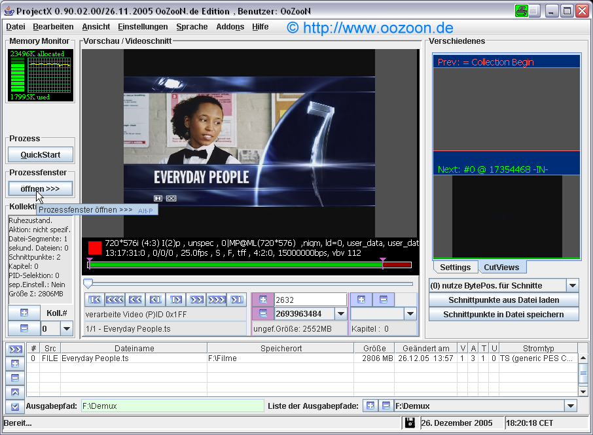Click the green printer icon in the title bar
593x435 pixels.
click(521, 11)
